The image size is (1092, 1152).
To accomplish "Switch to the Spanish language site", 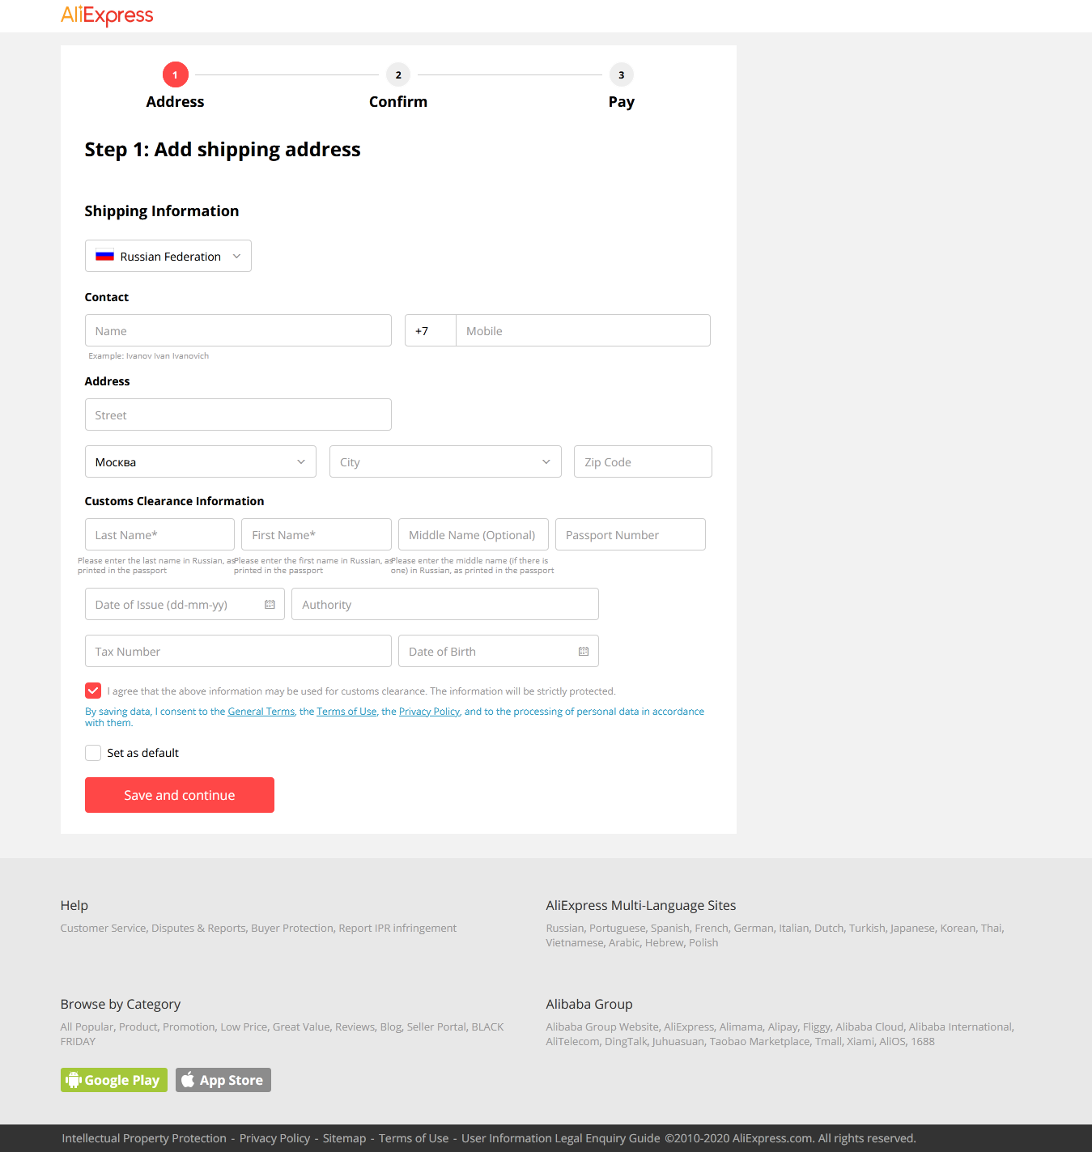I will coord(669,928).
